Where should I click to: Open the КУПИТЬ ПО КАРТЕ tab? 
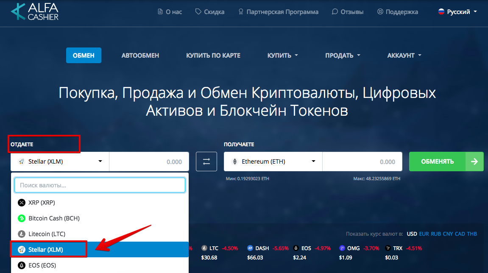click(x=213, y=56)
